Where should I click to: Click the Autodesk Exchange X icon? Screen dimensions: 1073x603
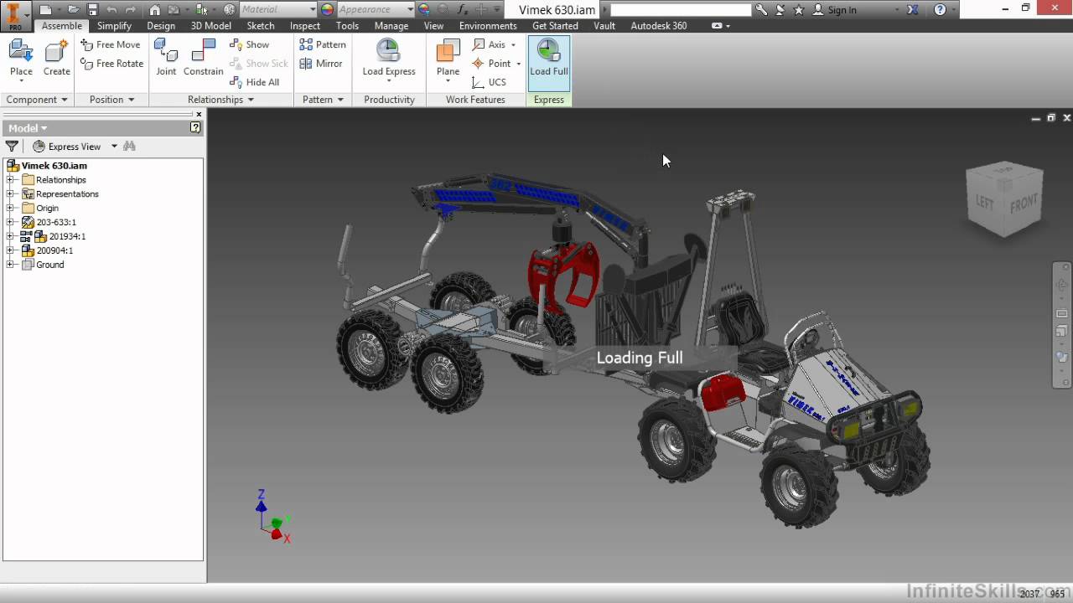click(x=913, y=10)
